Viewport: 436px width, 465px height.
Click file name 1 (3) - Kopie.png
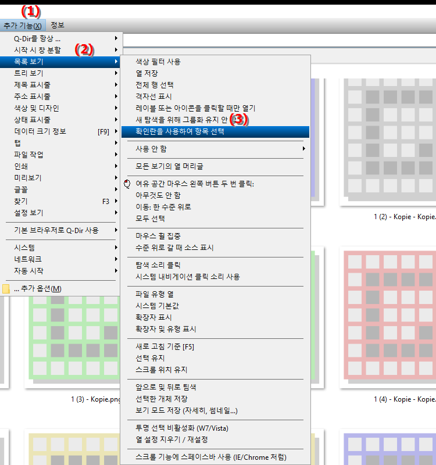pos(95,399)
